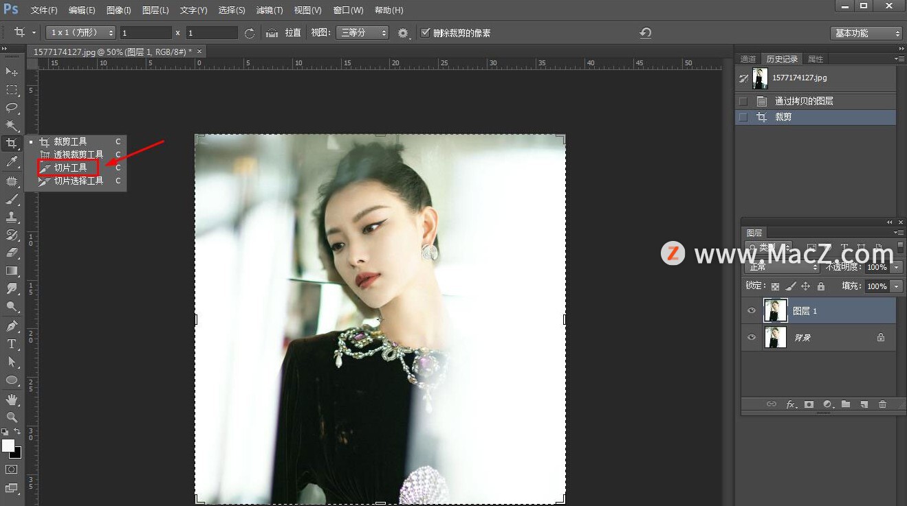Open 不透明度 slider dropdown arrow
Screen dimensions: 907x506
click(897, 267)
